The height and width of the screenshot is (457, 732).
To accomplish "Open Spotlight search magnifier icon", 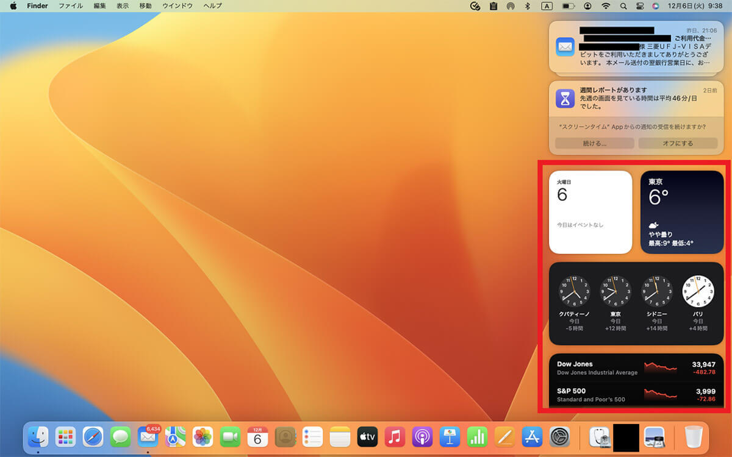I will (x=623, y=5).
